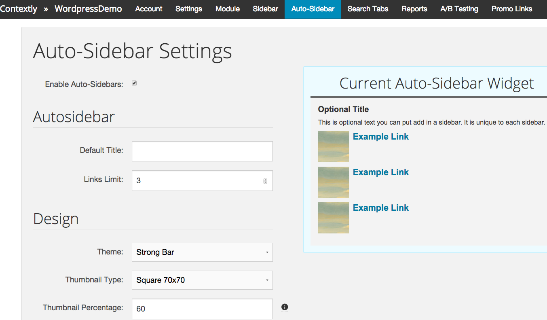The height and width of the screenshot is (320, 547).
Task: Focus the Links Limit number field
Action: [x=202, y=180]
